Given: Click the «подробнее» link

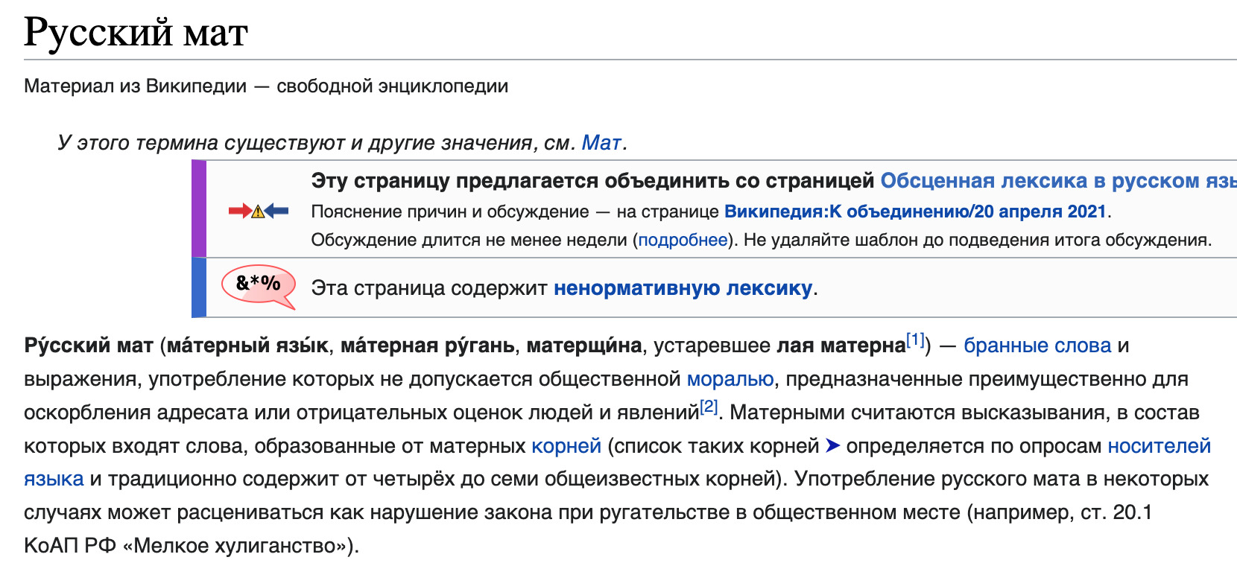Looking at the screenshot, I should tap(683, 240).
